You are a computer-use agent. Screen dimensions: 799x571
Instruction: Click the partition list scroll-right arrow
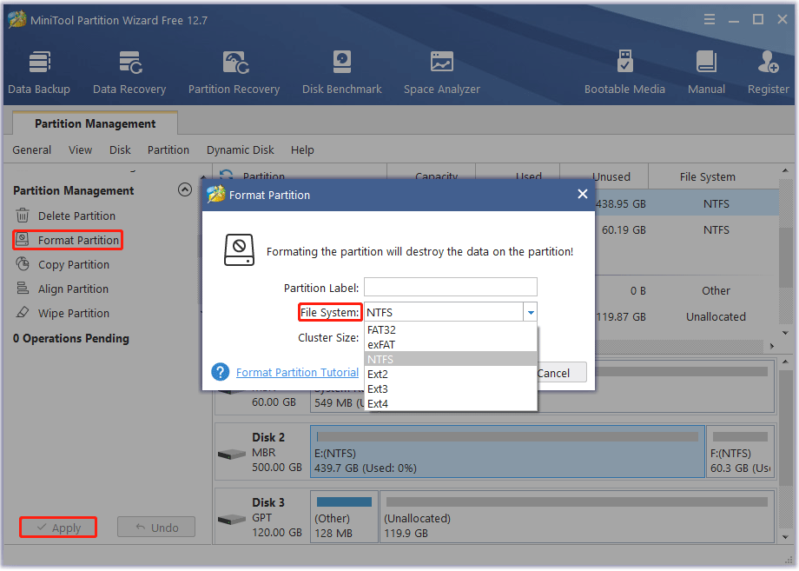(x=772, y=346)
